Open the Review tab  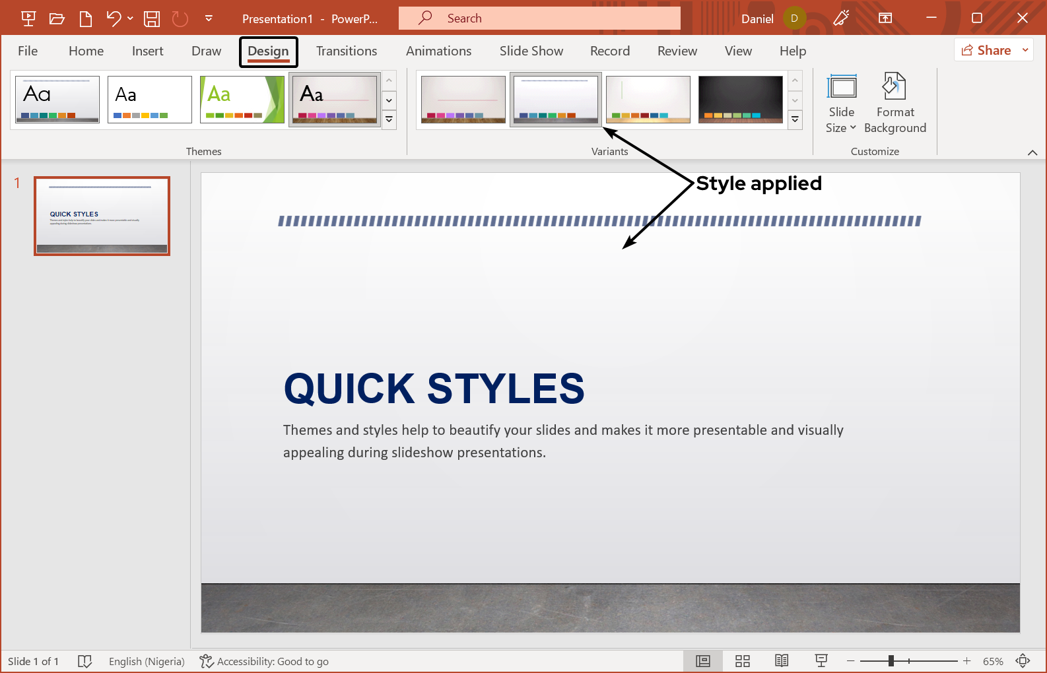pyautogui.click(x=677, y=51)
